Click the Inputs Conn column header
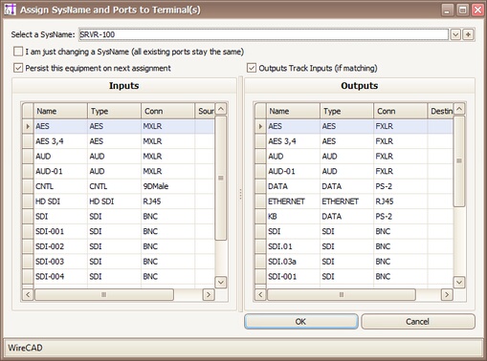The width and height of the screenshot is (487, 361). (x=167, y=111)
